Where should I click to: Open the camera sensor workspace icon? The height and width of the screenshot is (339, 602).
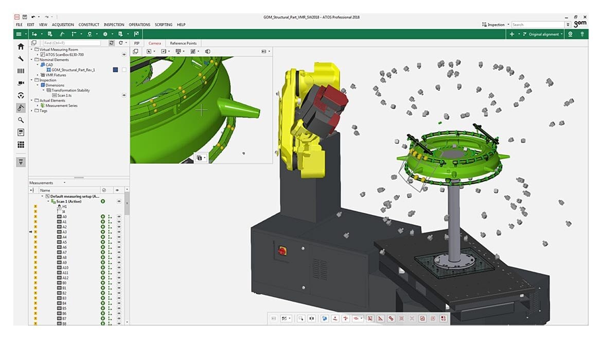point(21,83)
